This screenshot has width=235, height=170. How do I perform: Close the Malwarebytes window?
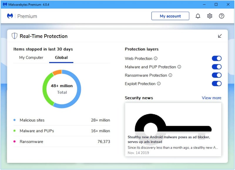[x=228, y=4]
